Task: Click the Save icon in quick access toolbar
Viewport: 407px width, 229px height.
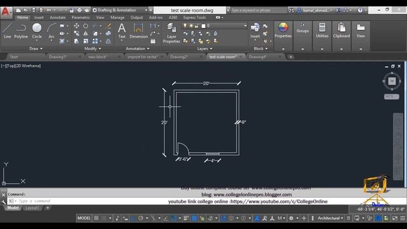Action: 34,10
